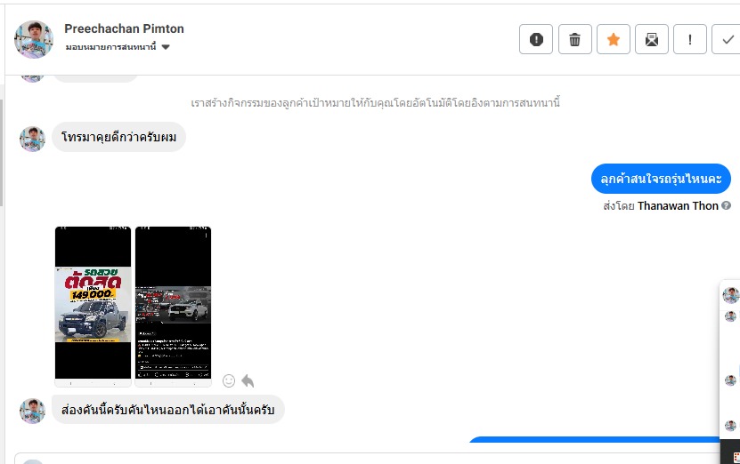Click the help icon next to Thanawan Thon
Viewport: 740px width, 464px height.
coord(727,205)
